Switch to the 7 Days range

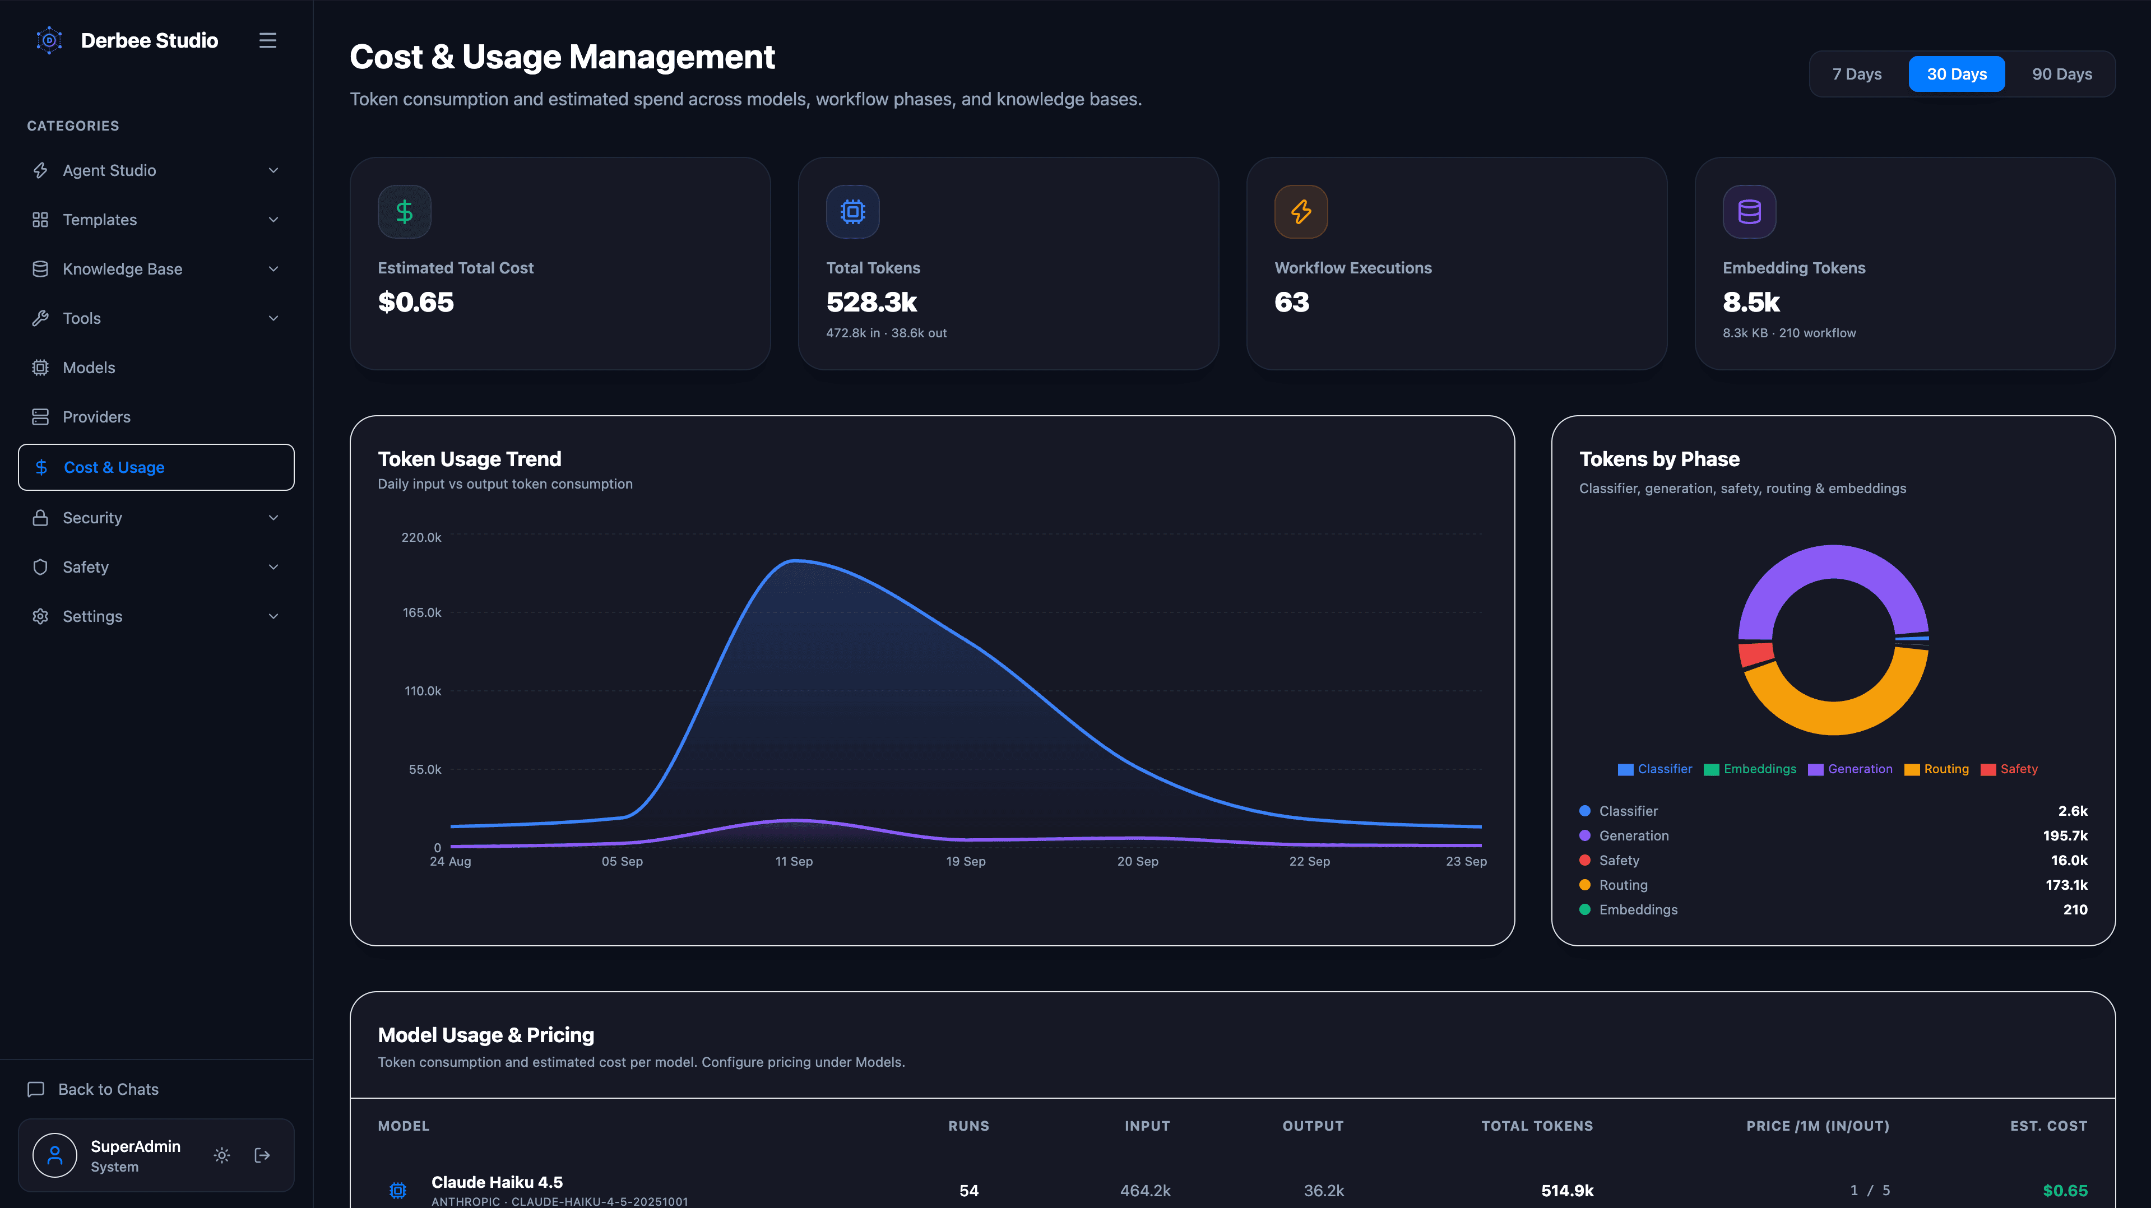click(1856, 75)
